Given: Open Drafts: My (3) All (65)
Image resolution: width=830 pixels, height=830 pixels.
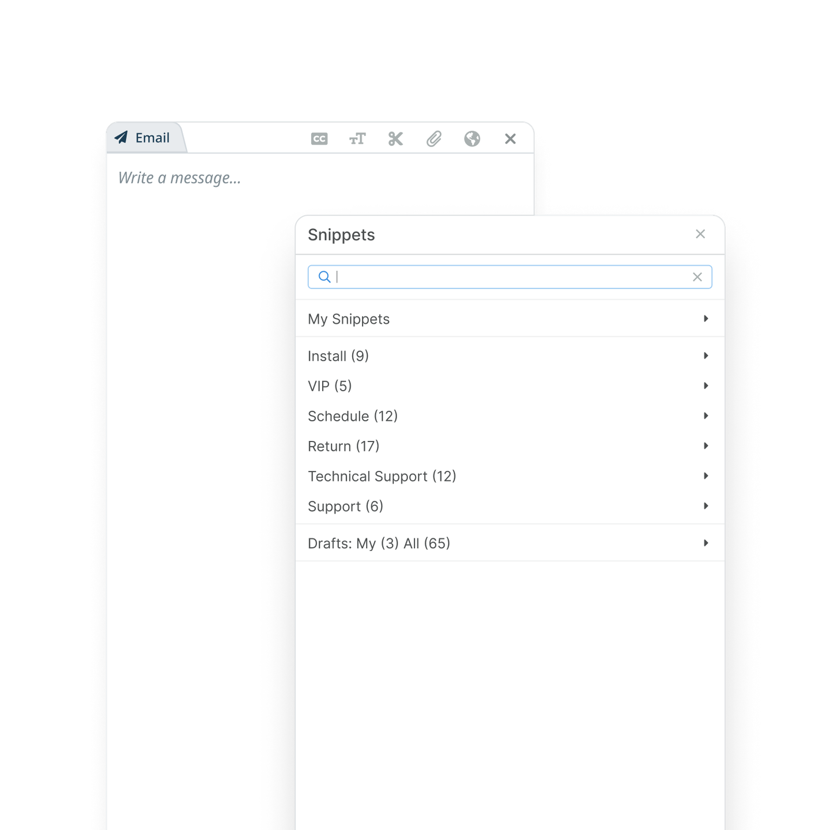Looking at the screenshot, I should [510, 543].
